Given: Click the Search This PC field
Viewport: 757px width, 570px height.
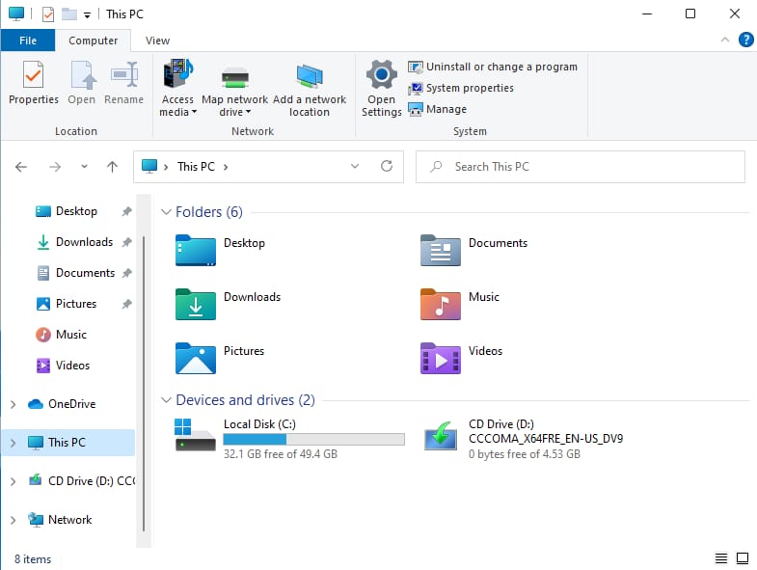Looking at the screenshot, I should [588, 166].
